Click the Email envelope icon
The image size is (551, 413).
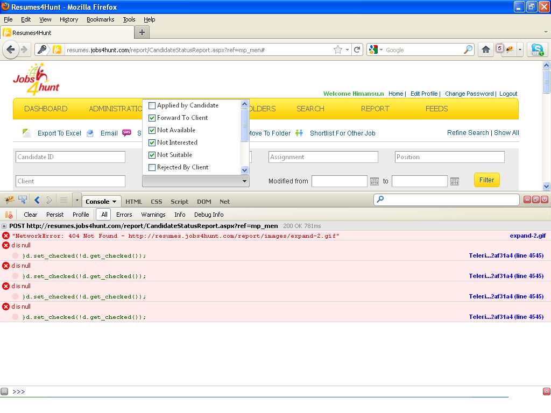coord(90,133)
